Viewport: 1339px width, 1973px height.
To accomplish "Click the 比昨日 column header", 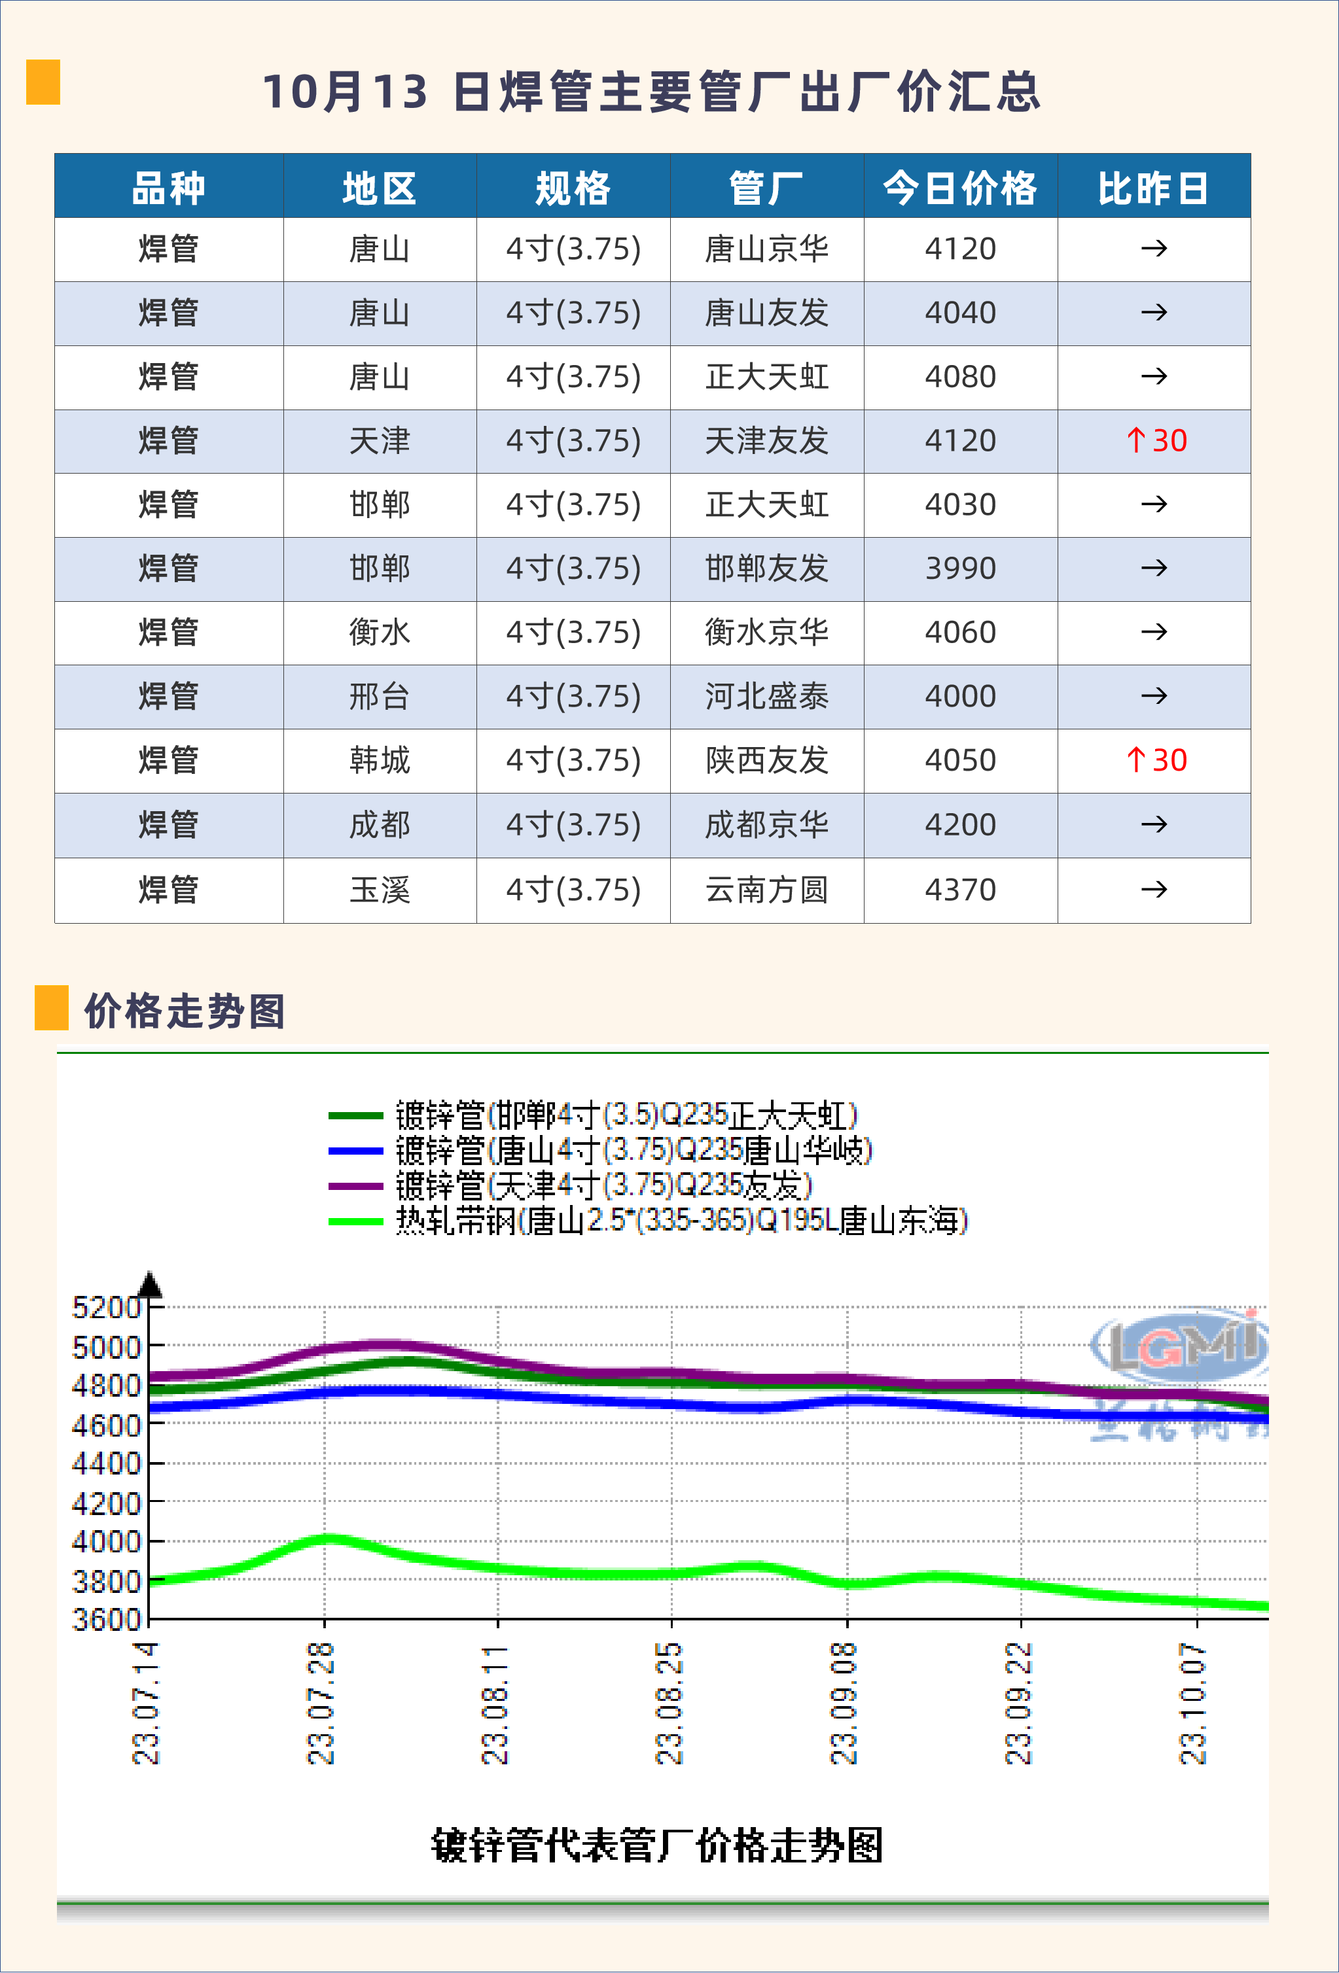I will click(1153, 188).
